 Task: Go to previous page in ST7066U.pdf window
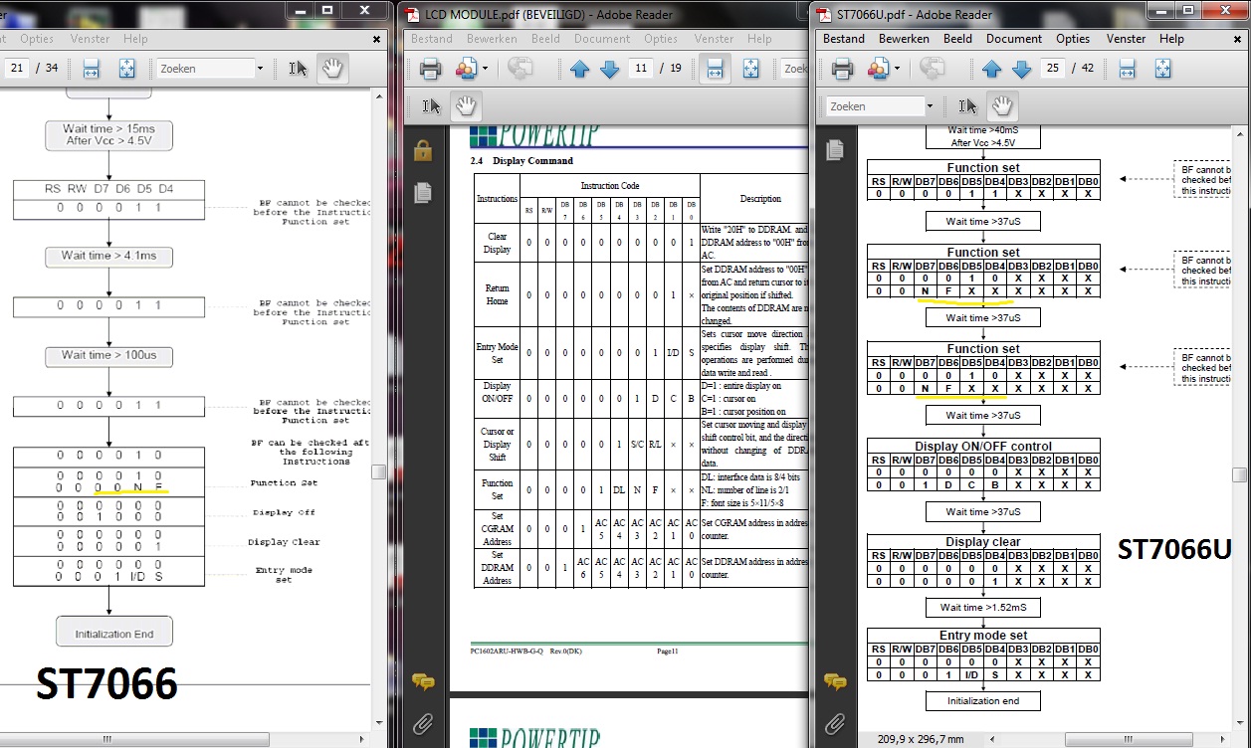[x=991, y=69]
